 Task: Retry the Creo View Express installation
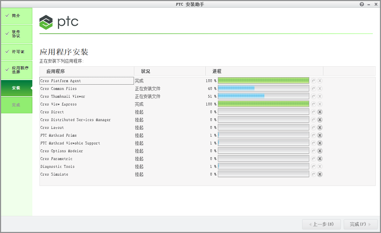pyautogui.click(x=313, y=104)
